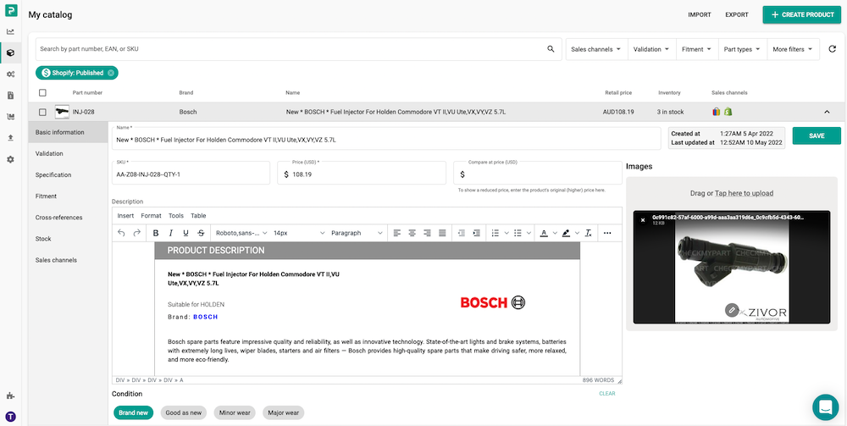Select the Brand new condition
847x426 pixels.
click(134, 413)
